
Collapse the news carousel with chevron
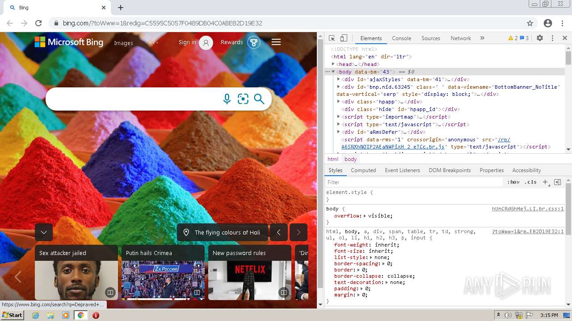(44, 232)
